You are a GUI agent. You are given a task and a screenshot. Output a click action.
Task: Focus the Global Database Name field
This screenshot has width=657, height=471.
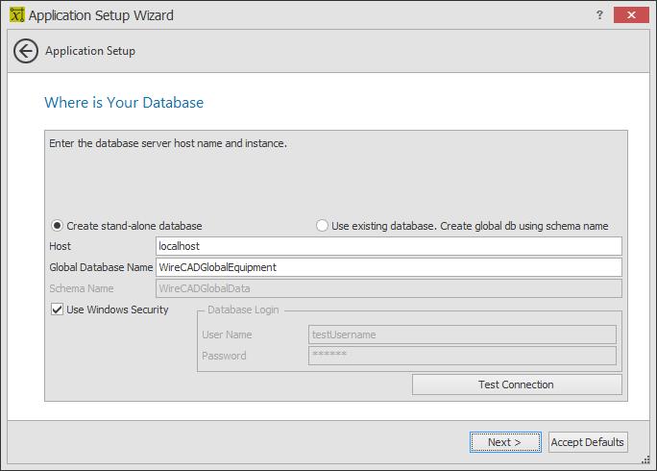tap(388, 267)
